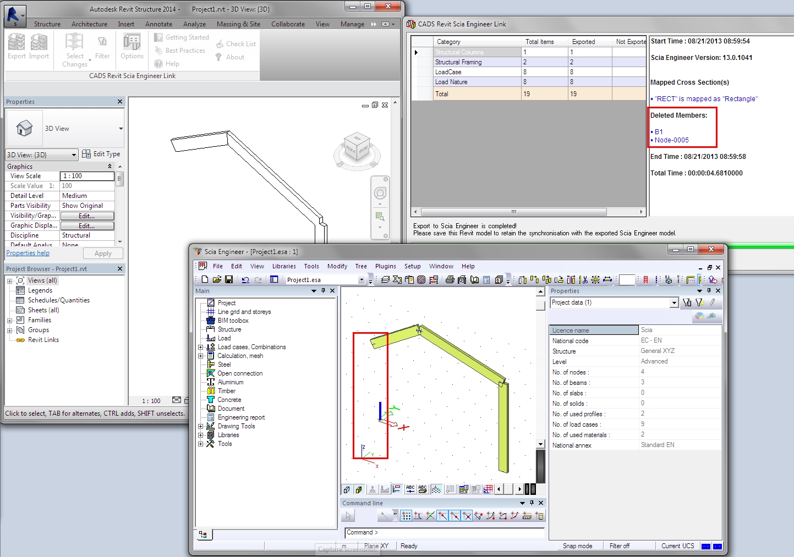Screen dimensions: 794x557
Task: Open the Concrete service in Main tree
Action: [229, 400]
